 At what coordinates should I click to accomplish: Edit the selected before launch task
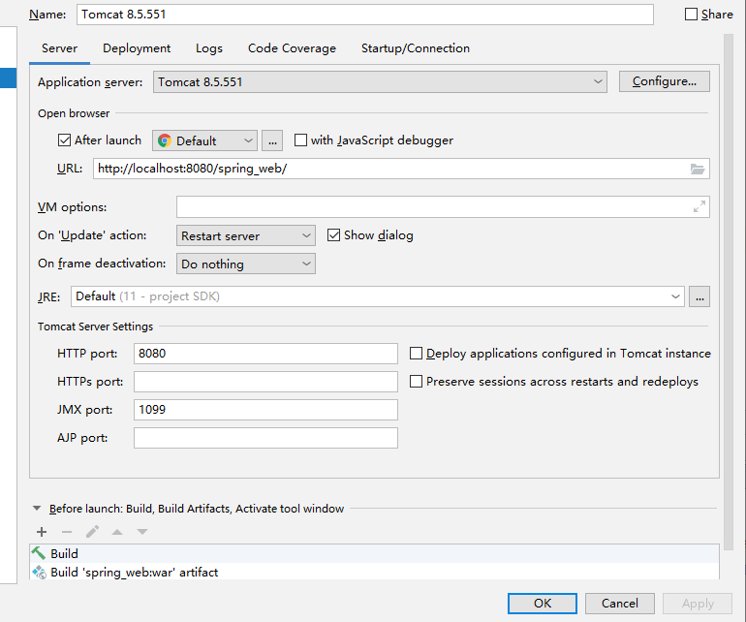click(x=92, y=532)
